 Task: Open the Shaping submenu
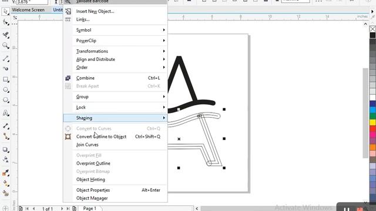pyautogui.click(x=115, y=118)
